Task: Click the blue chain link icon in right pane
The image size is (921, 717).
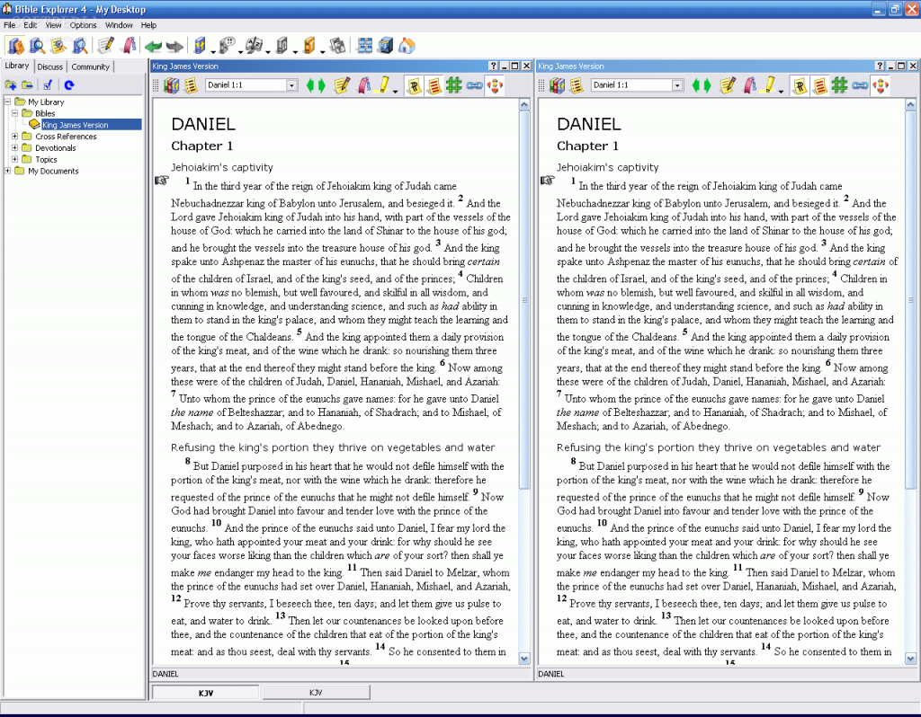Action: [x=860, y=85]
